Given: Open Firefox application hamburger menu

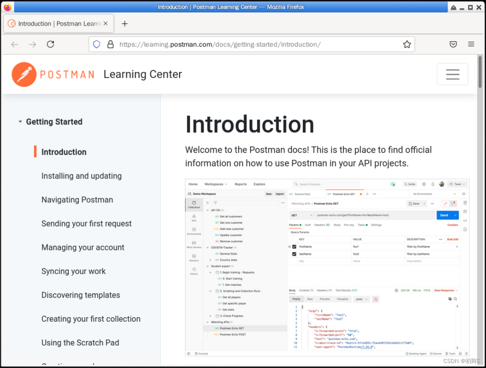Looking at the screenshot, I should [471, 44].
